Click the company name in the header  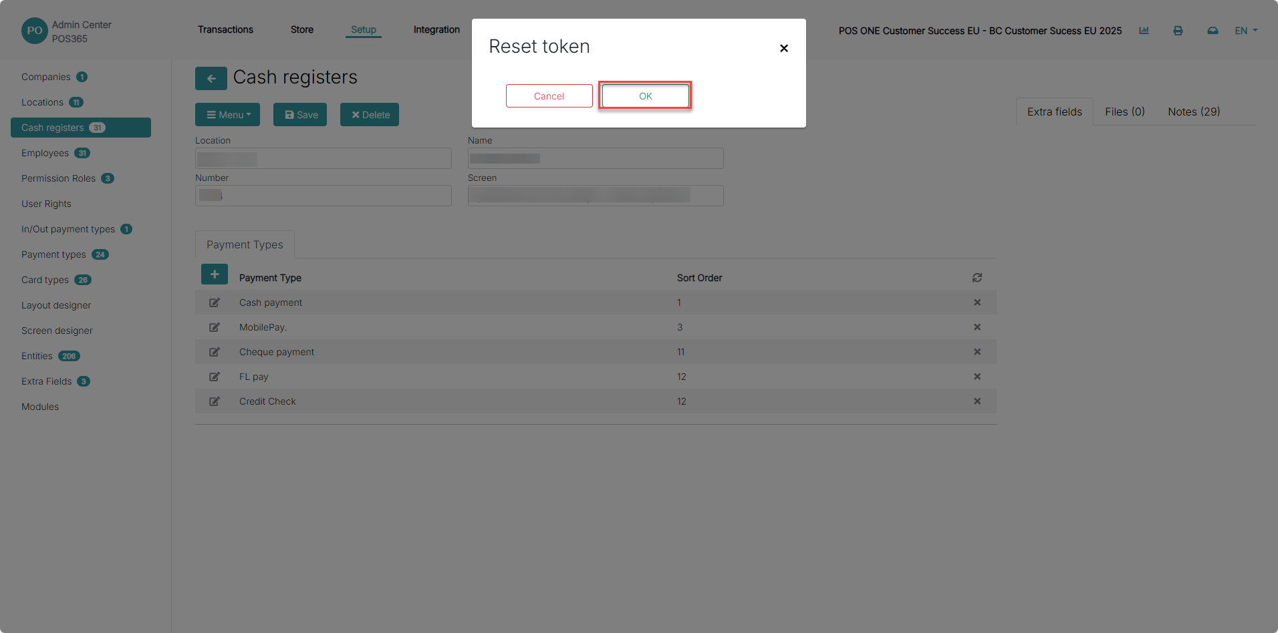[980, 31]
